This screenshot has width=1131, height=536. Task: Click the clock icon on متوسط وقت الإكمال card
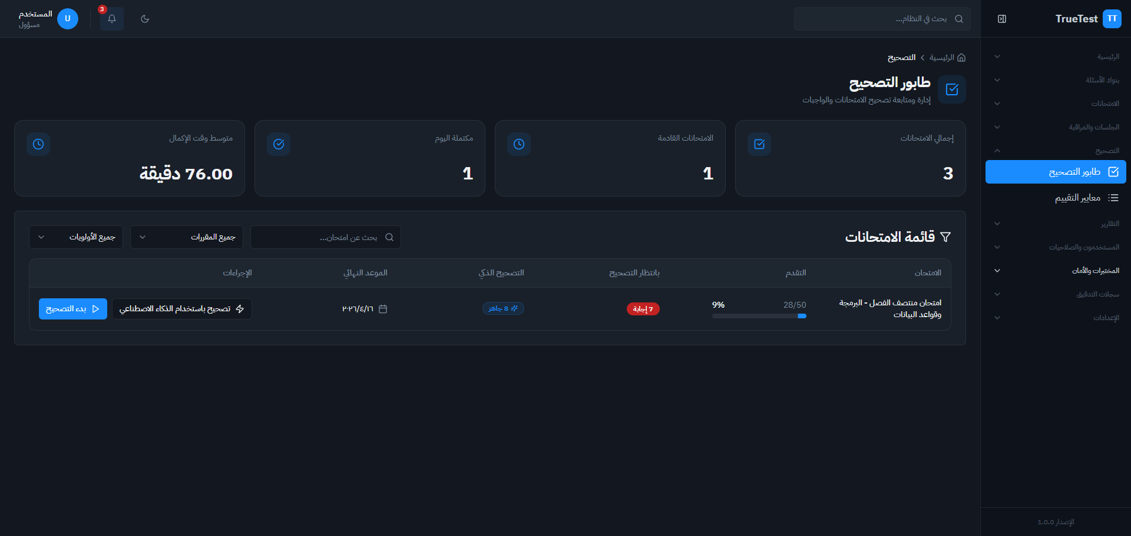point(38,144)
